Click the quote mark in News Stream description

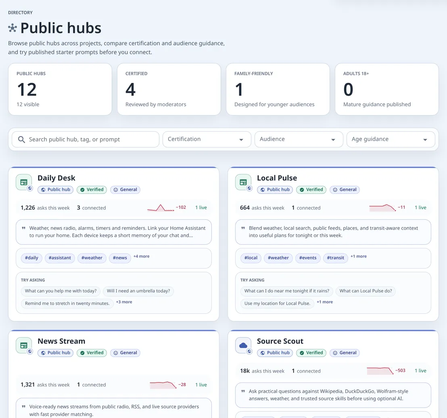(x=24, y=407)
